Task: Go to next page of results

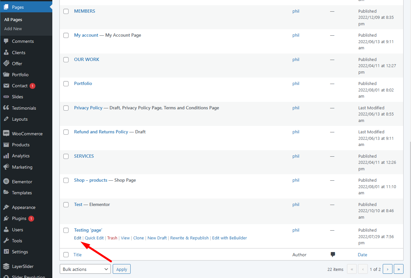Action: click(x=387, y=269)
